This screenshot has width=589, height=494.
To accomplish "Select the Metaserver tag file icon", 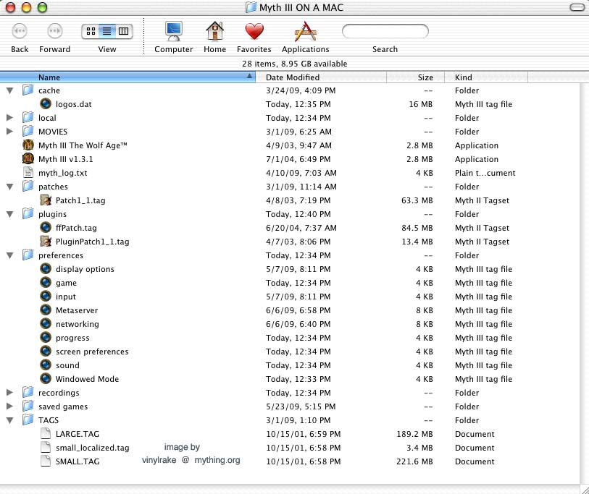I will tap(46, 310).
